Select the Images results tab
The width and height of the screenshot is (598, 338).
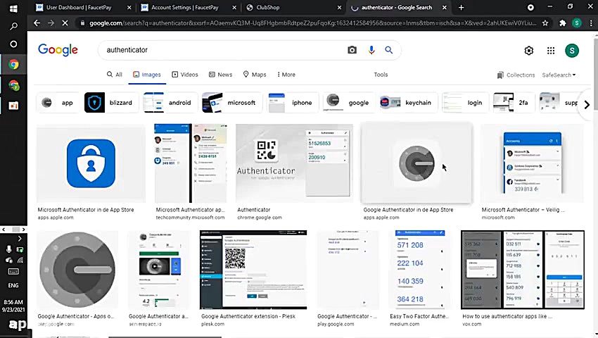point(147,75)
